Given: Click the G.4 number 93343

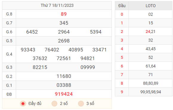Looking at the screenshot, I should coord(28,50).
